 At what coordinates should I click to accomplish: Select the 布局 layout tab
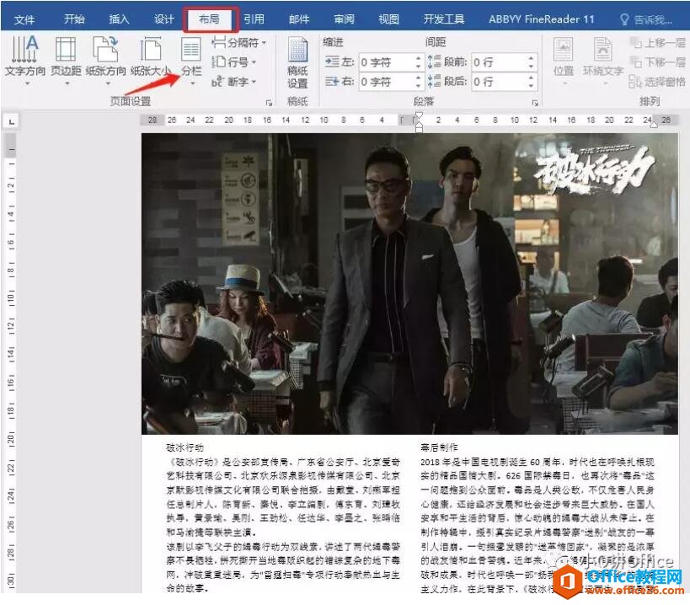pyautogui.click(x=210, y=19)
